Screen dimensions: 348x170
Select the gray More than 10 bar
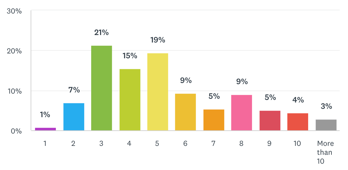326,125
